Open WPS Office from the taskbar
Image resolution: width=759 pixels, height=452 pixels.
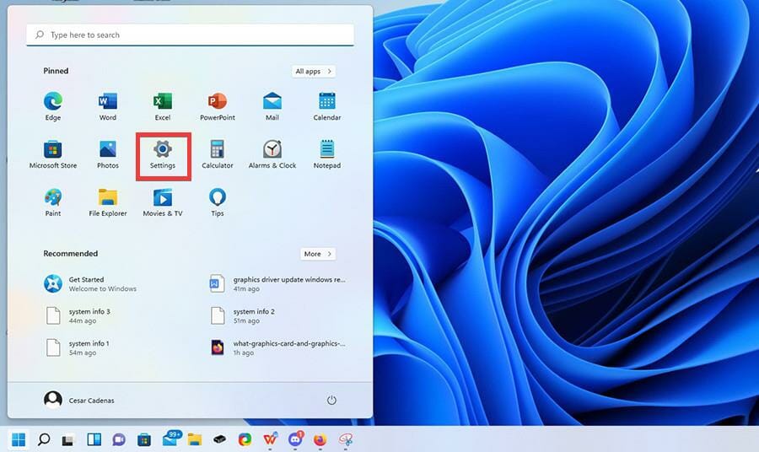(270, 439)
